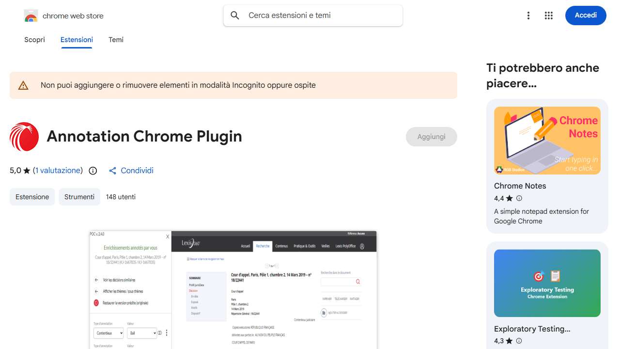620x349 pixels.
Task: Click the info icon next to the rating
Action: 93,171
